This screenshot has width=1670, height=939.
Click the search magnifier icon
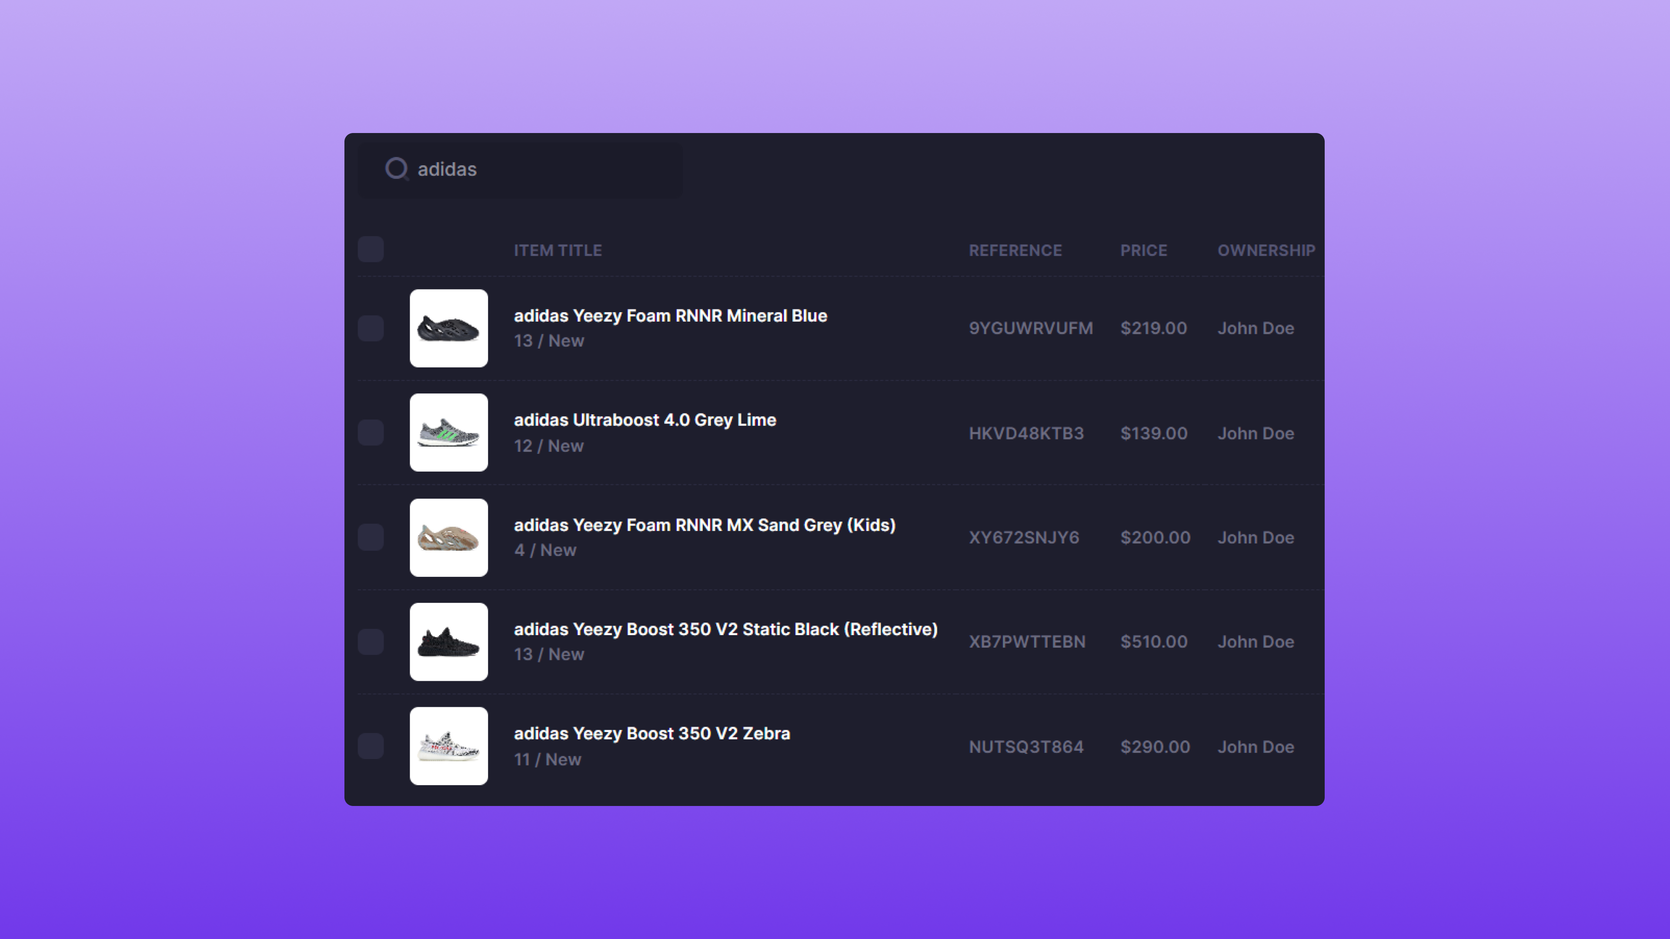(x=396, y=169)
